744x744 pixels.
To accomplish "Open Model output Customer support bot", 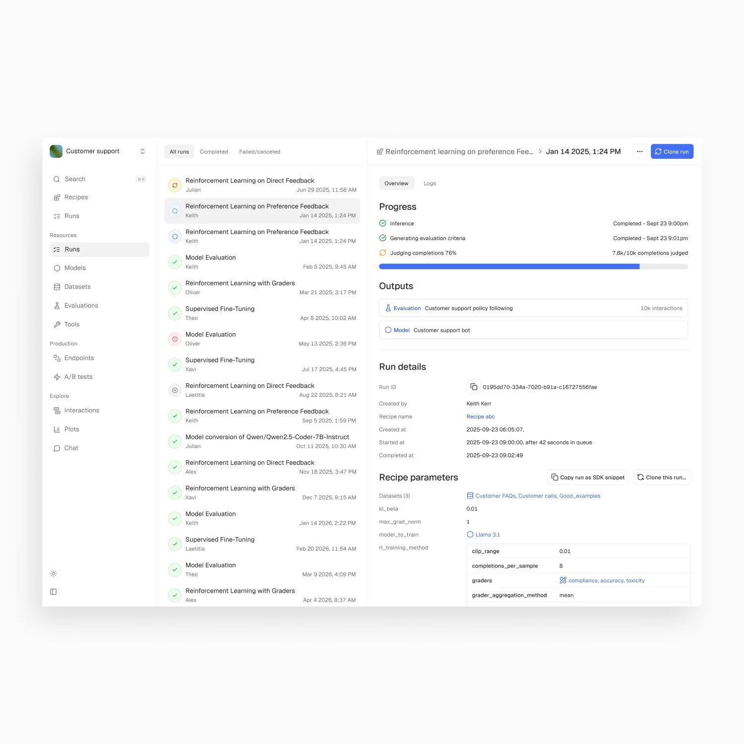I will (x=533, y=330).
